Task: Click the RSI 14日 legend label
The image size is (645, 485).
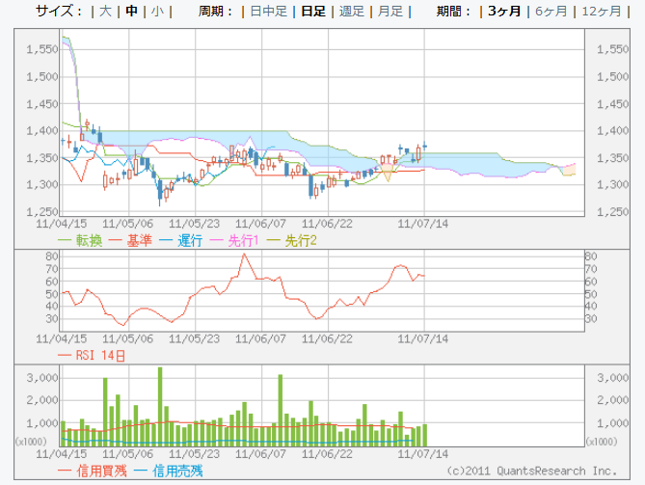Action: (99, 356)
